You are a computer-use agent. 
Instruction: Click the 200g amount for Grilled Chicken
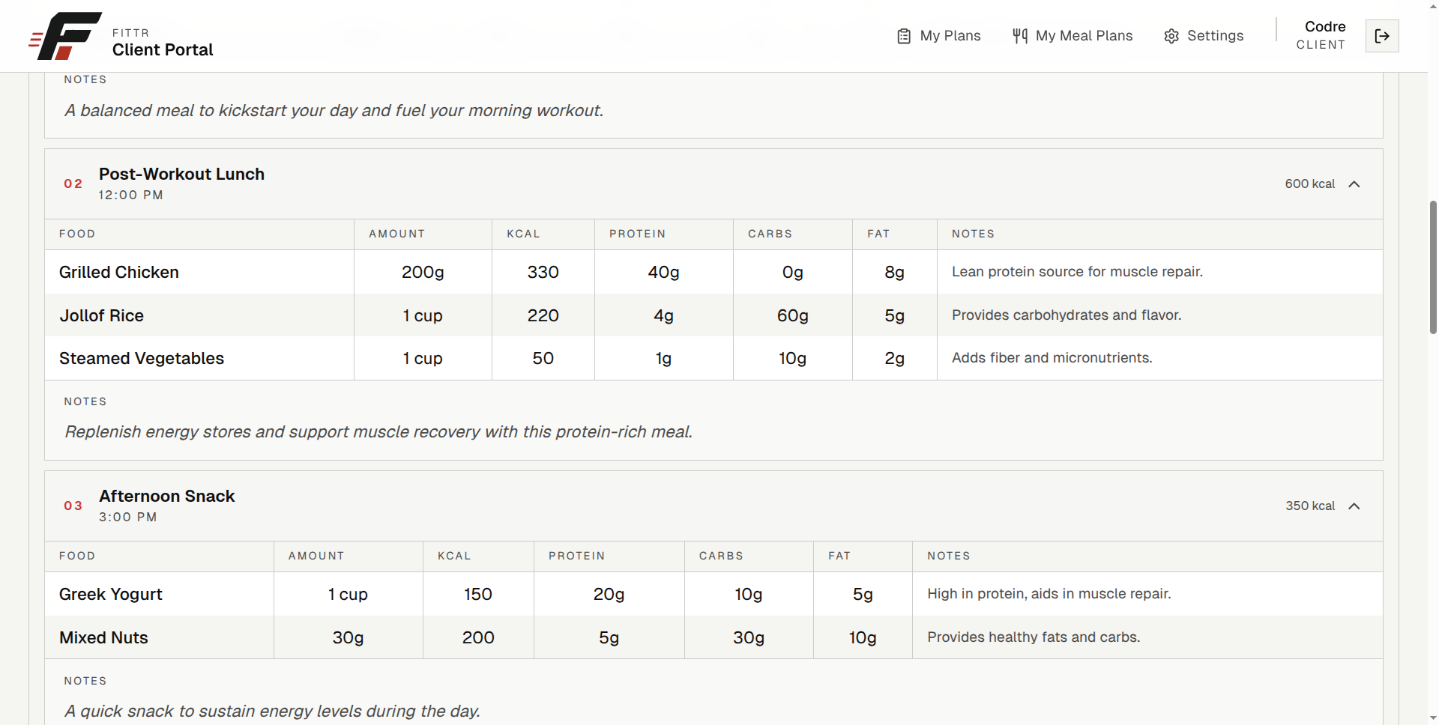tap(423, 272)
